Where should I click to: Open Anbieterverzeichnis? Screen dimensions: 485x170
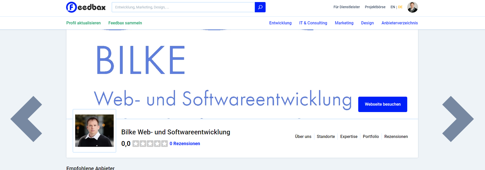(x=400, y=23)
